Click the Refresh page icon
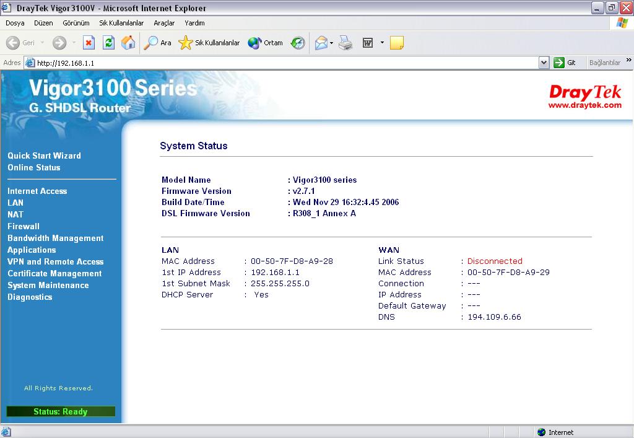This screenshot has width=634, height=438. (108, 43)
